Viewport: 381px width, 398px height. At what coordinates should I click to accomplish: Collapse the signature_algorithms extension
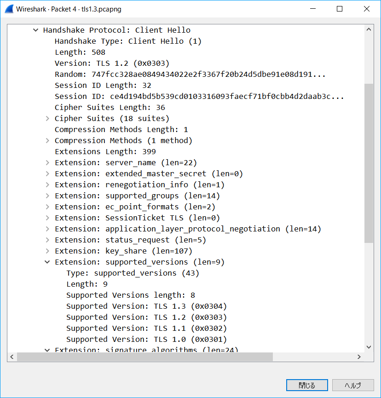pos(47,350)
